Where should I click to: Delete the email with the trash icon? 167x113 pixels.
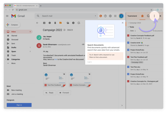(x=55, y=23)
